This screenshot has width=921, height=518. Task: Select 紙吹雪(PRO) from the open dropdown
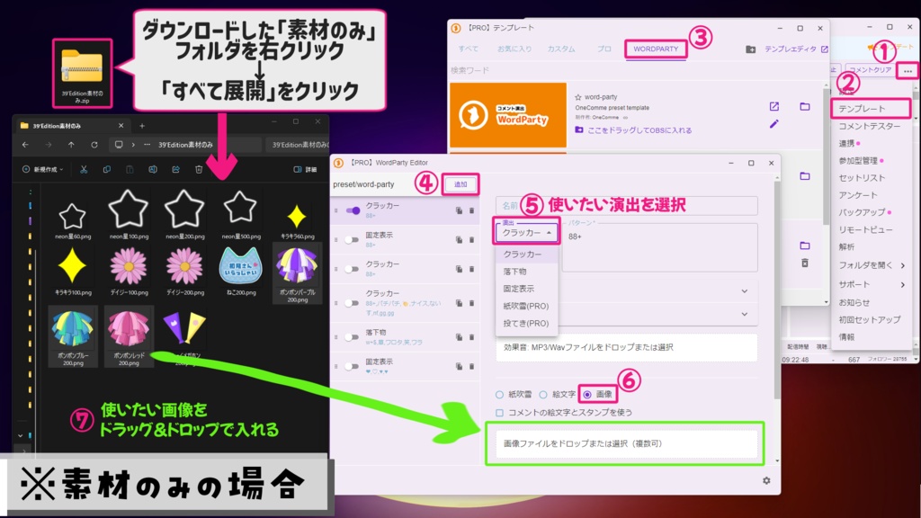click(526, 306)
